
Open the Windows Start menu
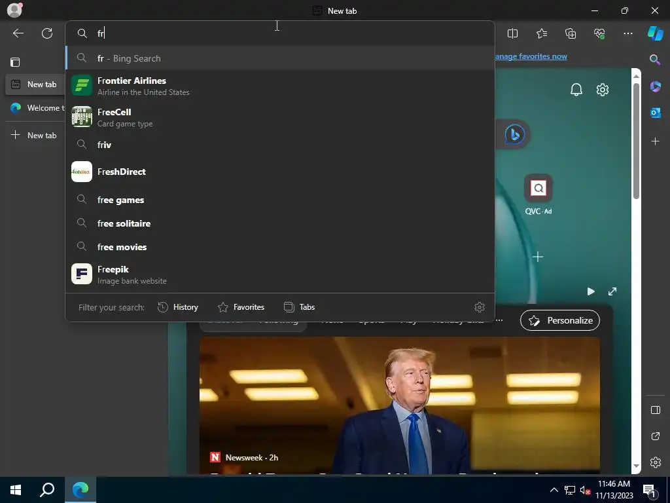(16, 490)
